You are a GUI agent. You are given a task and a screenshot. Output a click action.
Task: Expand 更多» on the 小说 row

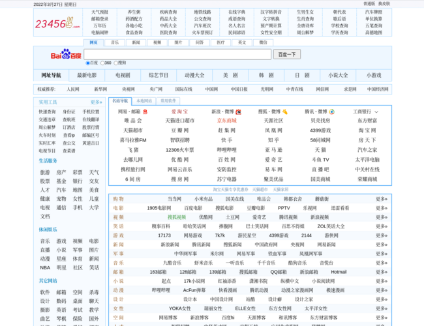pos(382,281)
